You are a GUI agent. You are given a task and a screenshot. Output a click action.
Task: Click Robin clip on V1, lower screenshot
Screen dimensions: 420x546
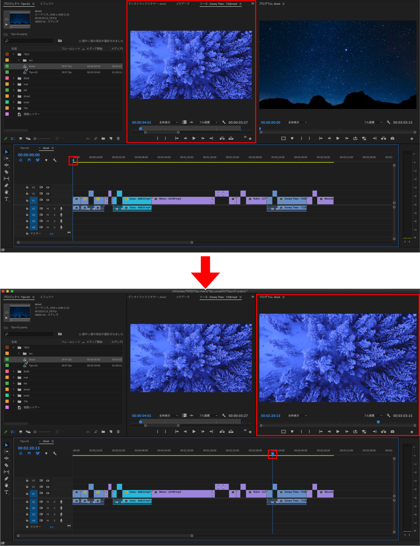[256, 494]
